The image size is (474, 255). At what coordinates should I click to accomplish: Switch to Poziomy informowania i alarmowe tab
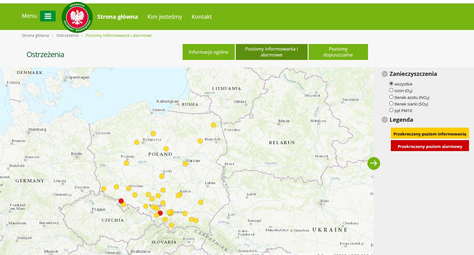point(272,52)
